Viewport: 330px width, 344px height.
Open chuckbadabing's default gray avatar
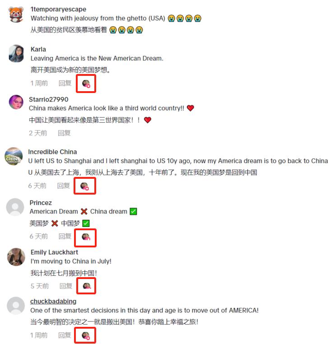pos(16,306)
